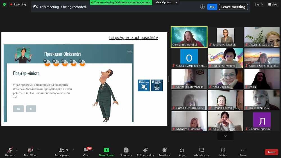
Task: Open the Whiteboards tool
Action: coord(201,152)
